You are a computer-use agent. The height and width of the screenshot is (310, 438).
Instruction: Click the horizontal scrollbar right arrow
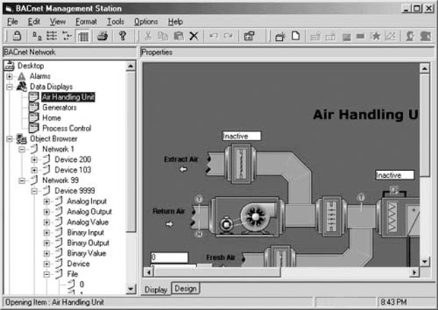coord(414,272)
